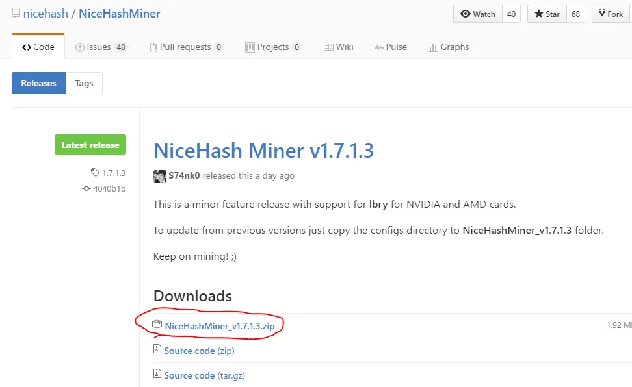
Task: Open the Issues tab
Action: [101, 47]
